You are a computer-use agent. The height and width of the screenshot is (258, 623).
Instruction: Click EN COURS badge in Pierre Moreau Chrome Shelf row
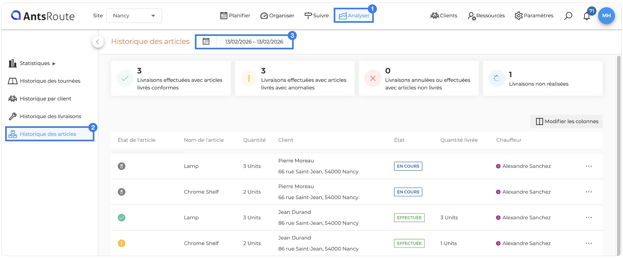(408, 192)
